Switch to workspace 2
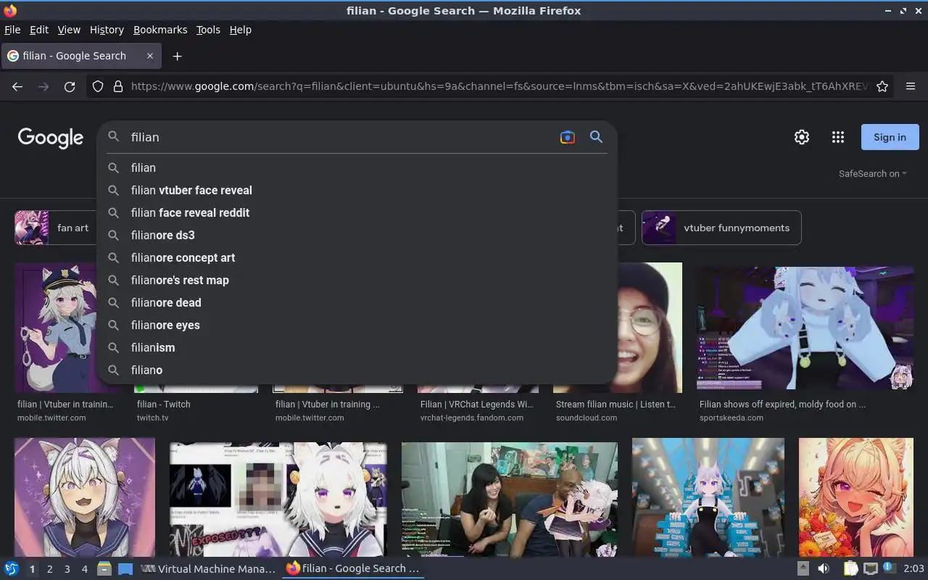The image size is (928, 580). pyautogui.click(x=50, y=569)
